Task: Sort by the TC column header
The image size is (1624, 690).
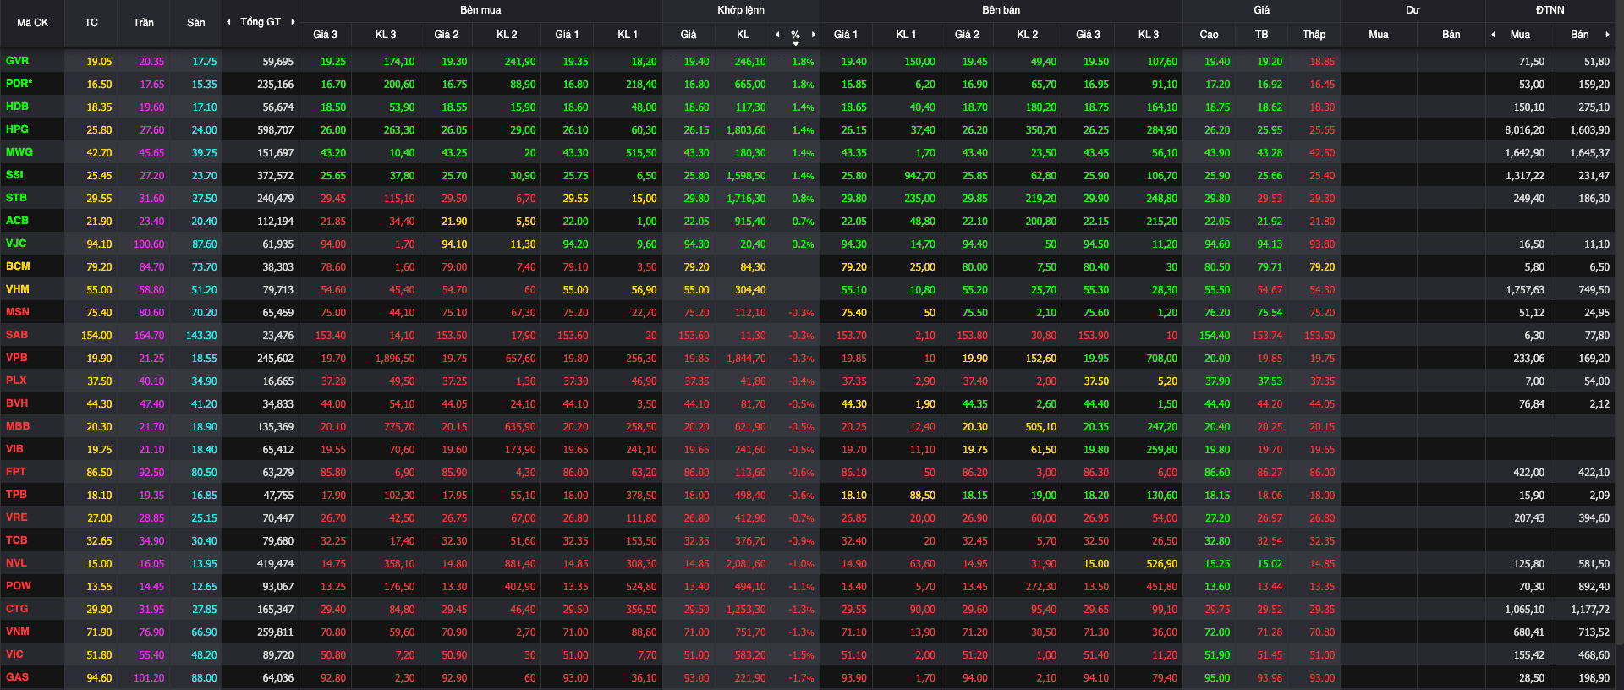Action: tap(91, 23)
